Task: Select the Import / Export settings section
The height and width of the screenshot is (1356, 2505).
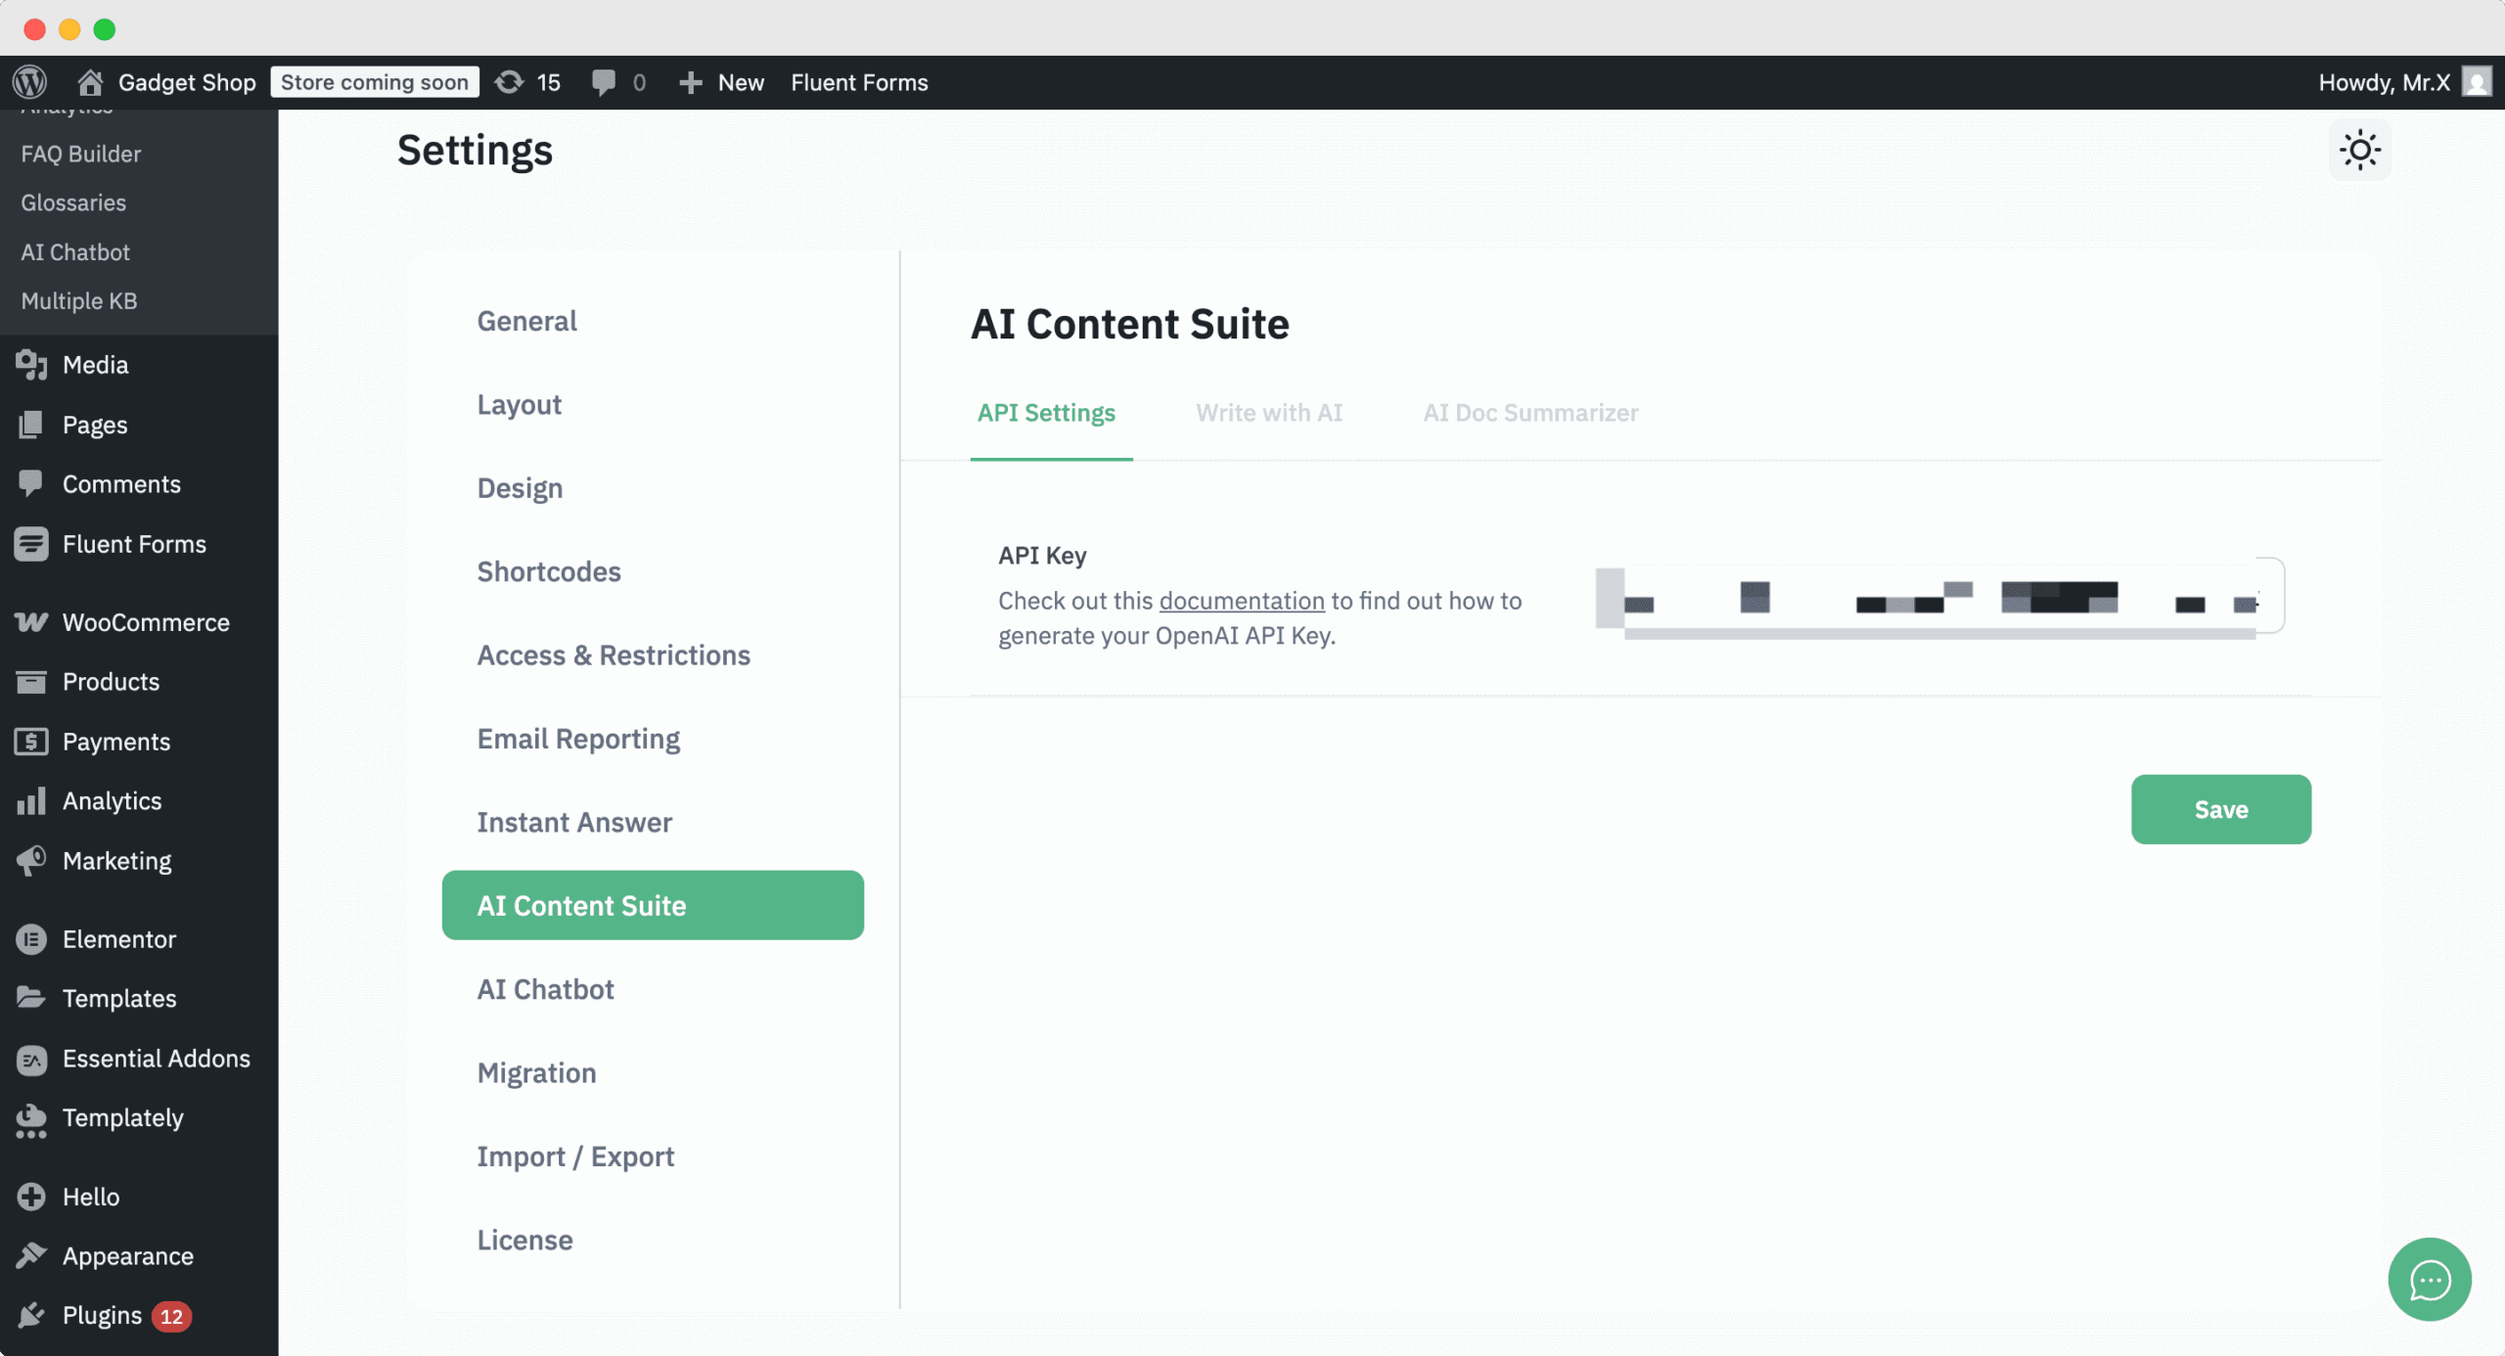Action: pyautogui.click(x=575, y=1155)
